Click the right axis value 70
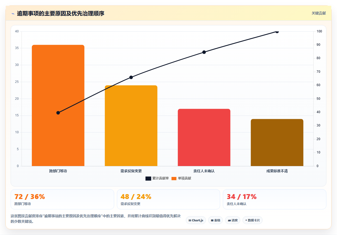Viewport: 337px width, 235px height. point(318,72)
